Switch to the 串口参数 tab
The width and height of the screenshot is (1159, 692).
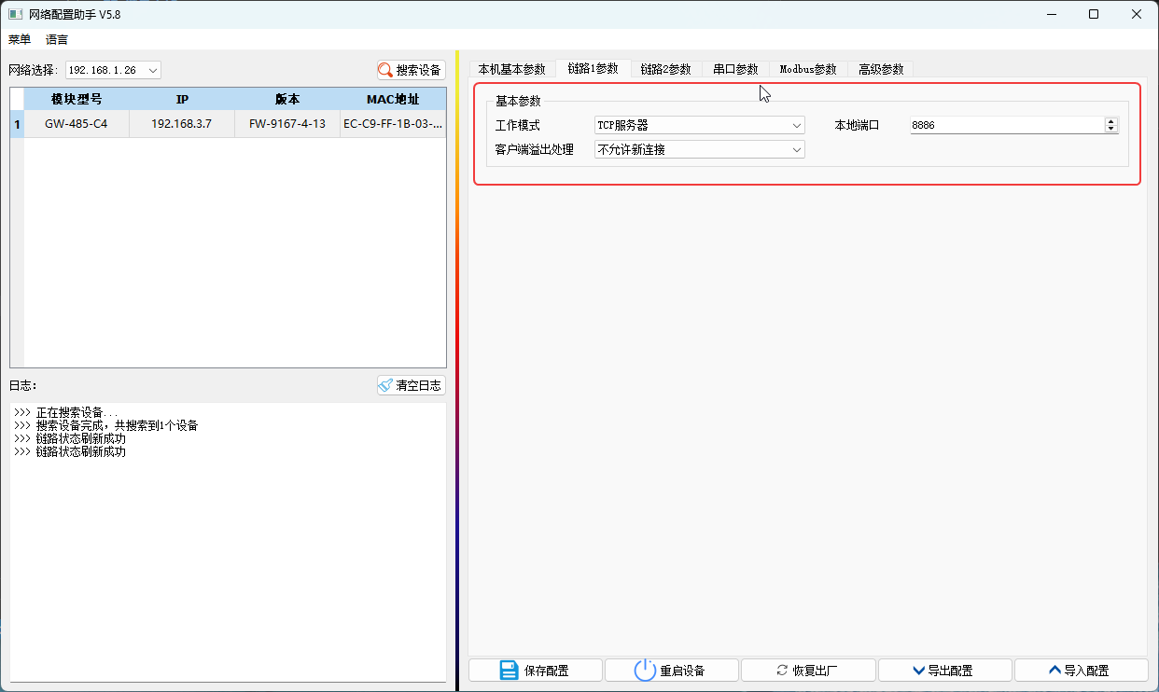coord(736,67)
